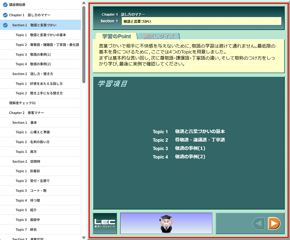Viewport: 290px width, 240px height.
Task: Open sidebar Topic 2 尊敬語・謙譲語・丁寧語・美化語
Action: tap(41, 45)
